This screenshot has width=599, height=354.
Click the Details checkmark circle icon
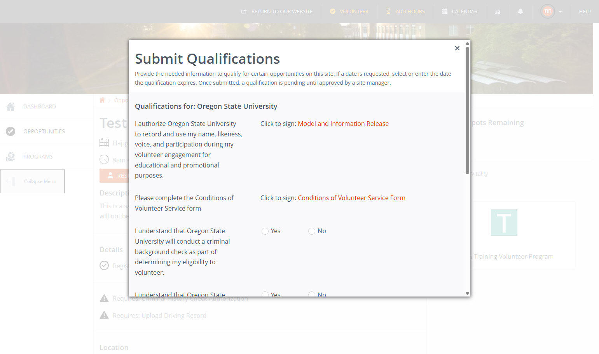tap(104, 265)
